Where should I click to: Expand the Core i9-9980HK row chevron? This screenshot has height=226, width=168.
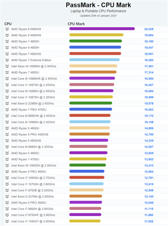click(x=7, y=116)
